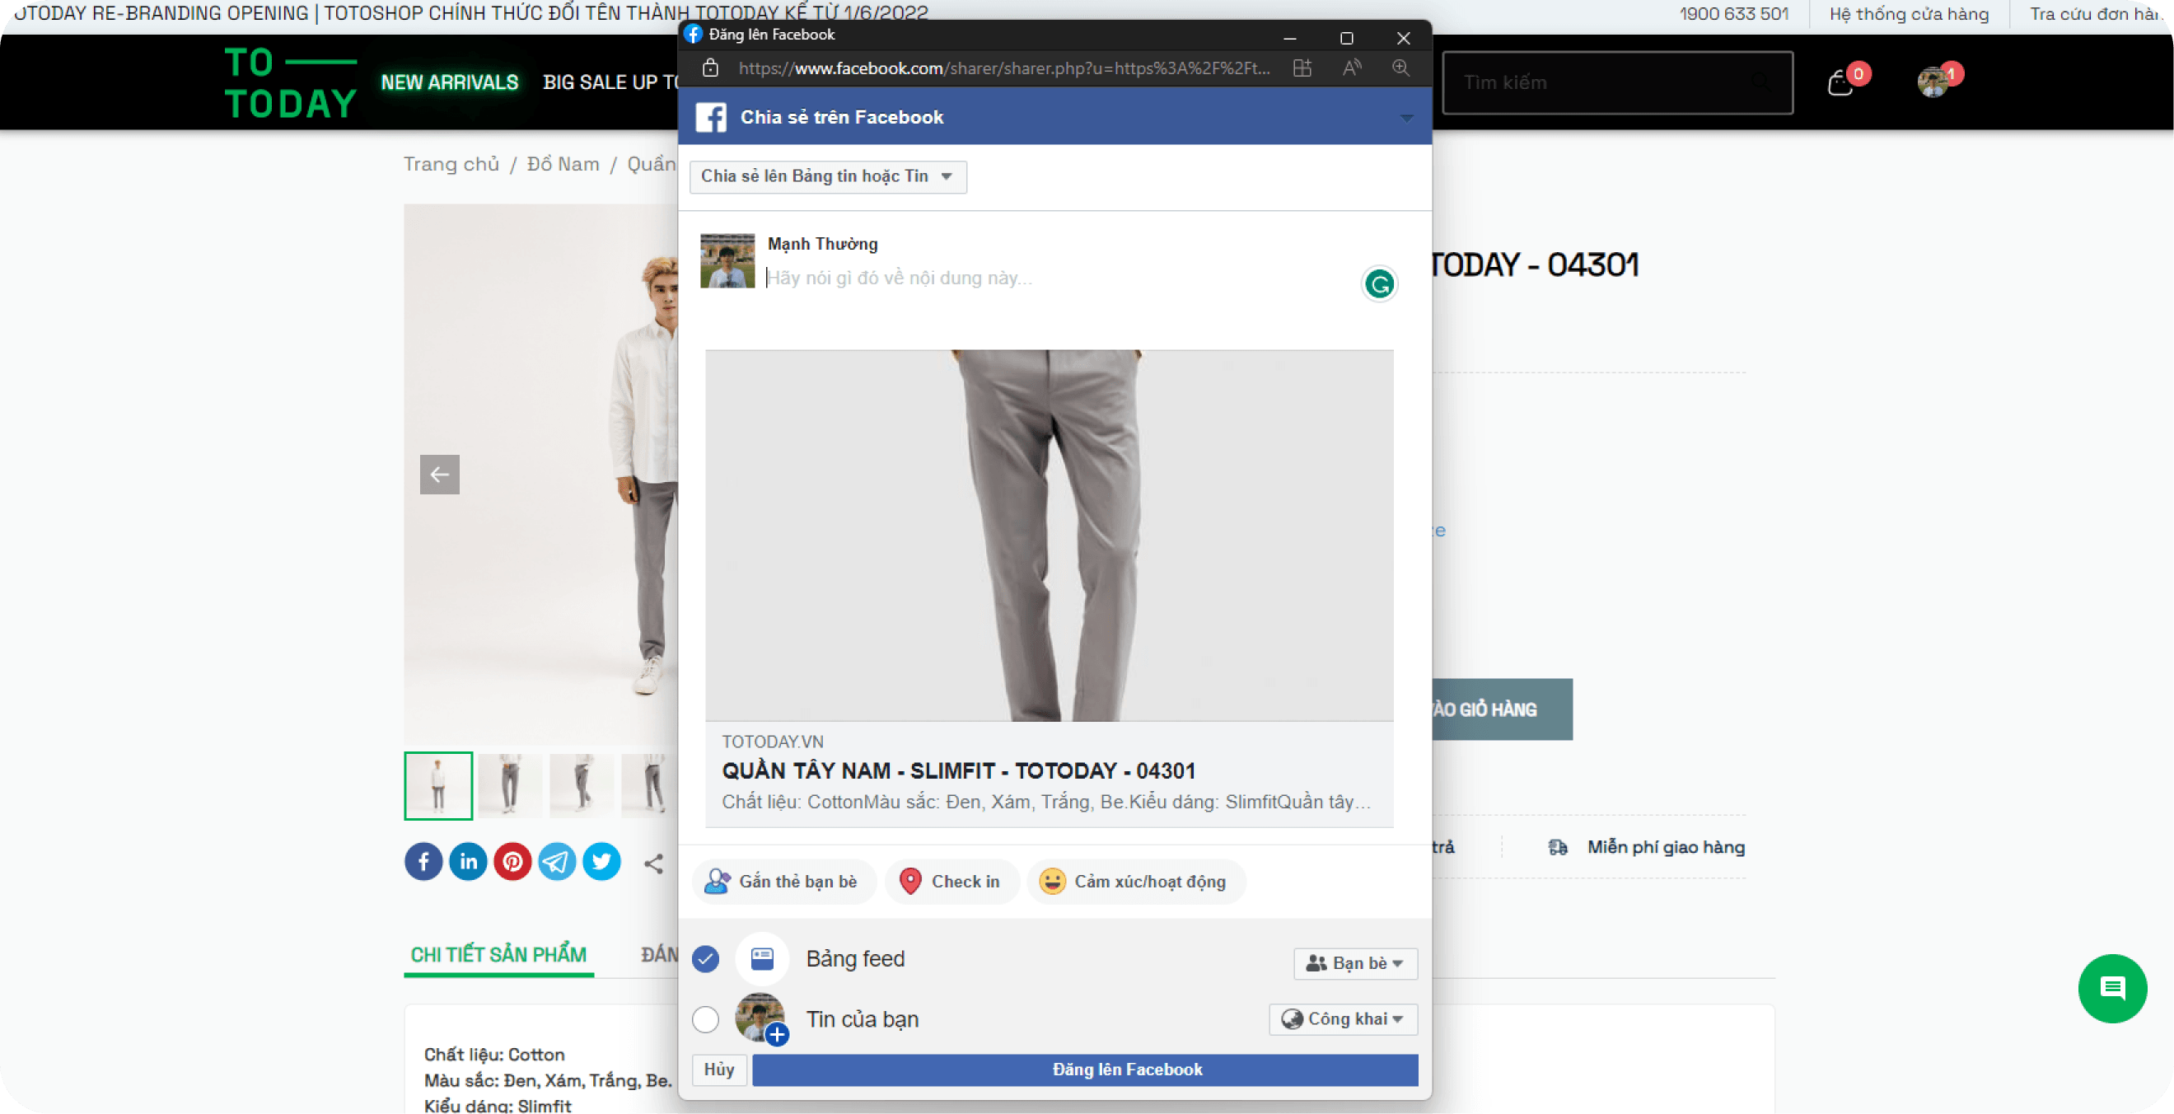Cancel sharing with Hủy button

click(x=719, y=1070)
